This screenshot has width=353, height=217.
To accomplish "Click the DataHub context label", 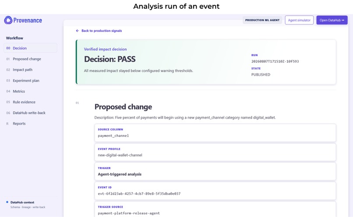I will [22, 203].
